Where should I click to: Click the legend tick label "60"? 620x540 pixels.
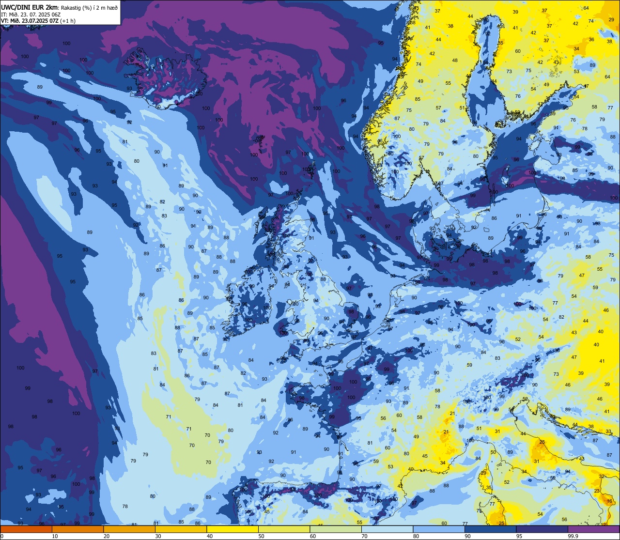[313, 536]
